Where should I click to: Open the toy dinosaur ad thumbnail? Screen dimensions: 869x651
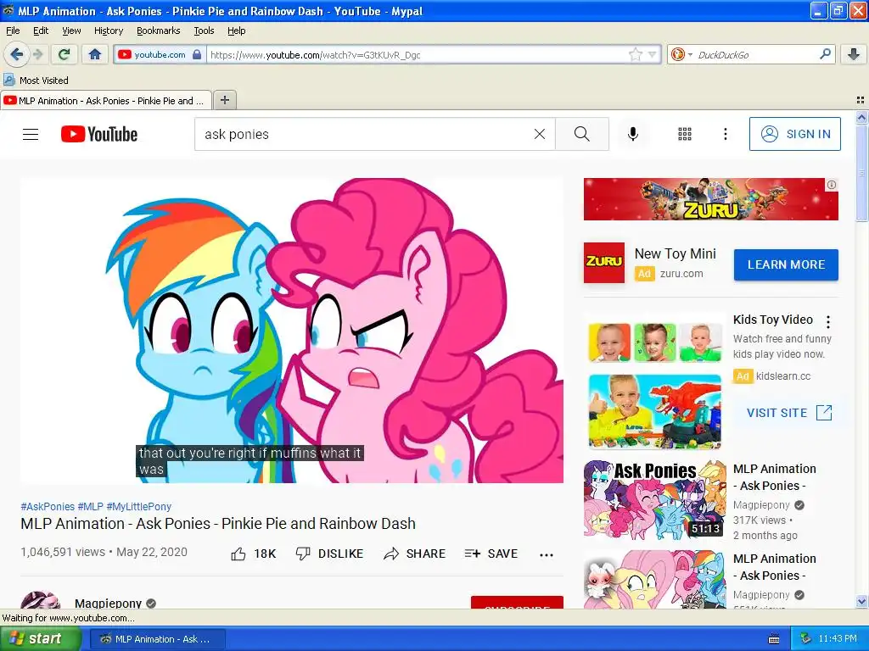point(654,411)
